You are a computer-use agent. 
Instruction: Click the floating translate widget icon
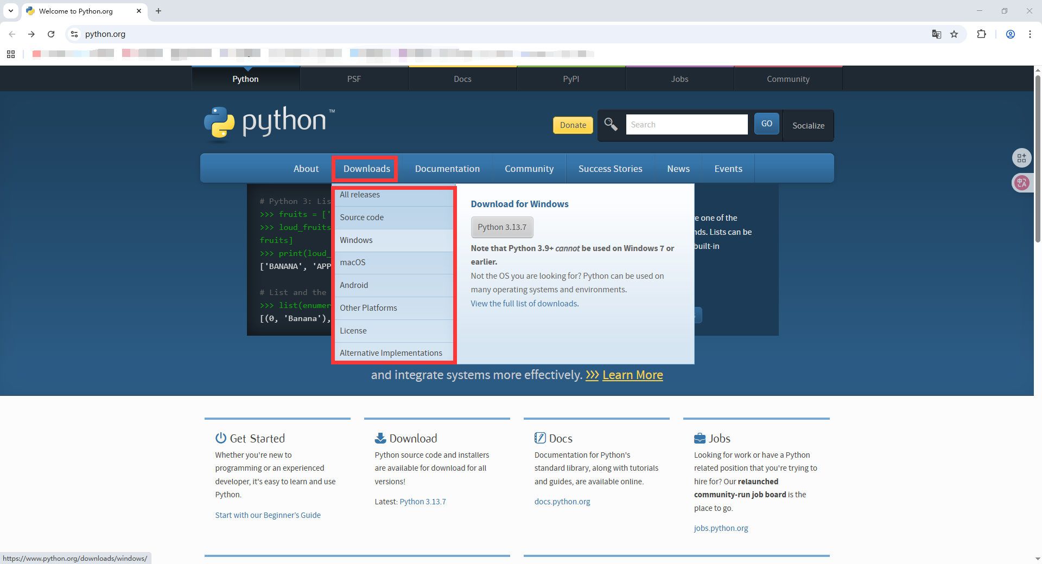point(1022,183)
